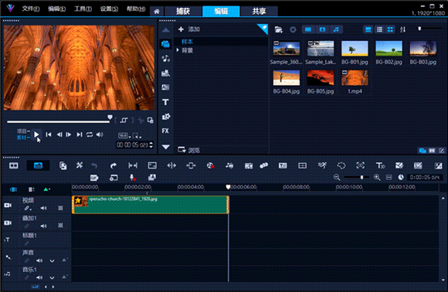Open the Sound library panel icon
Screen dimensions: 448x292
[x=165, y=59]
